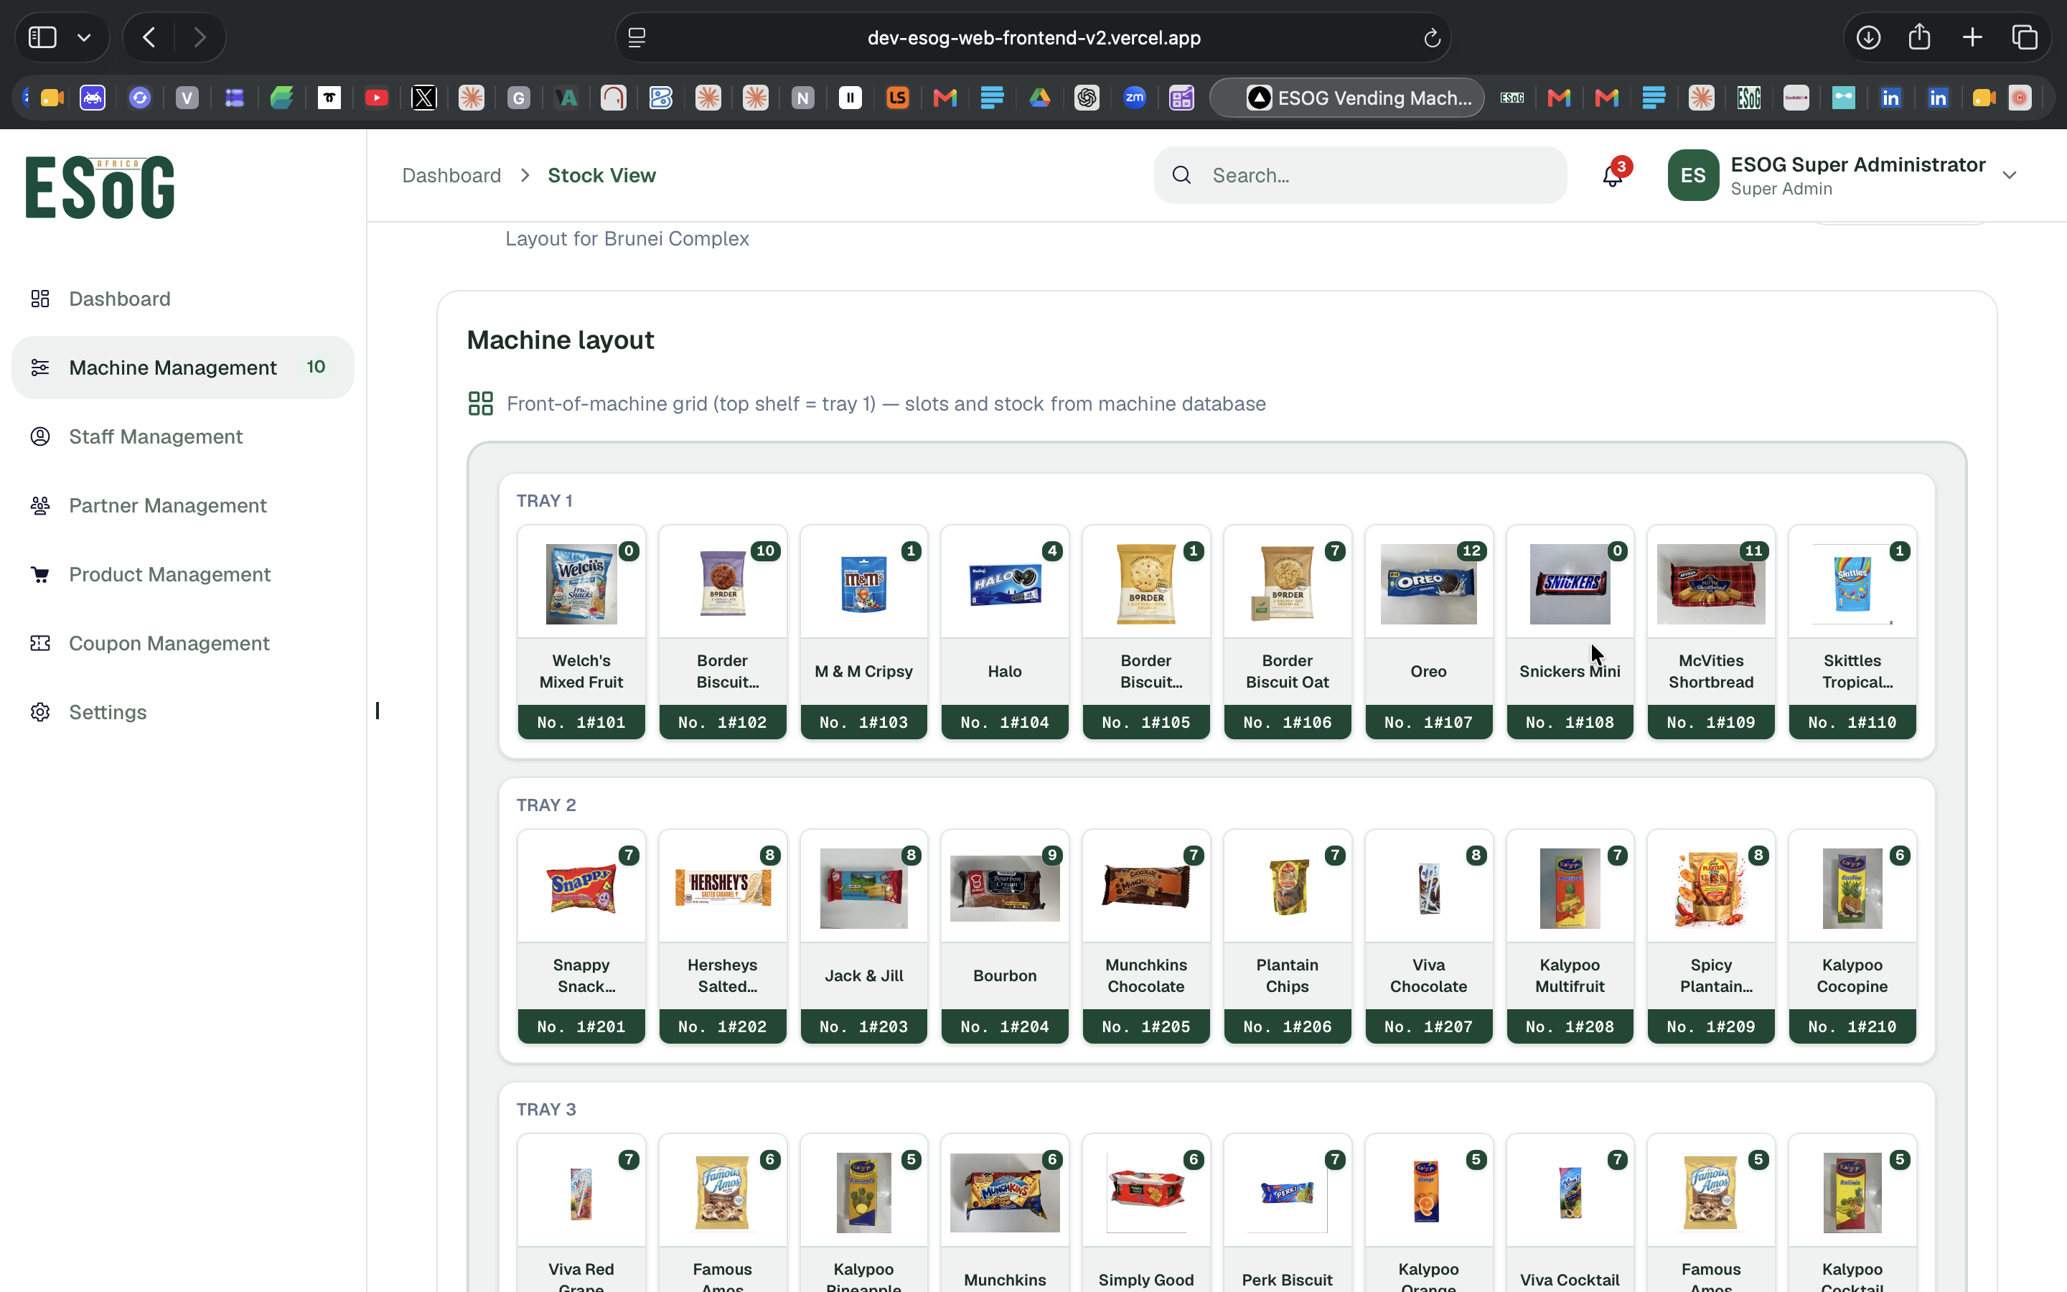This screenshot has width=2067, height=1292.
Task: Click the TRAY 2 heading
Action: click(x=547, y=805)
